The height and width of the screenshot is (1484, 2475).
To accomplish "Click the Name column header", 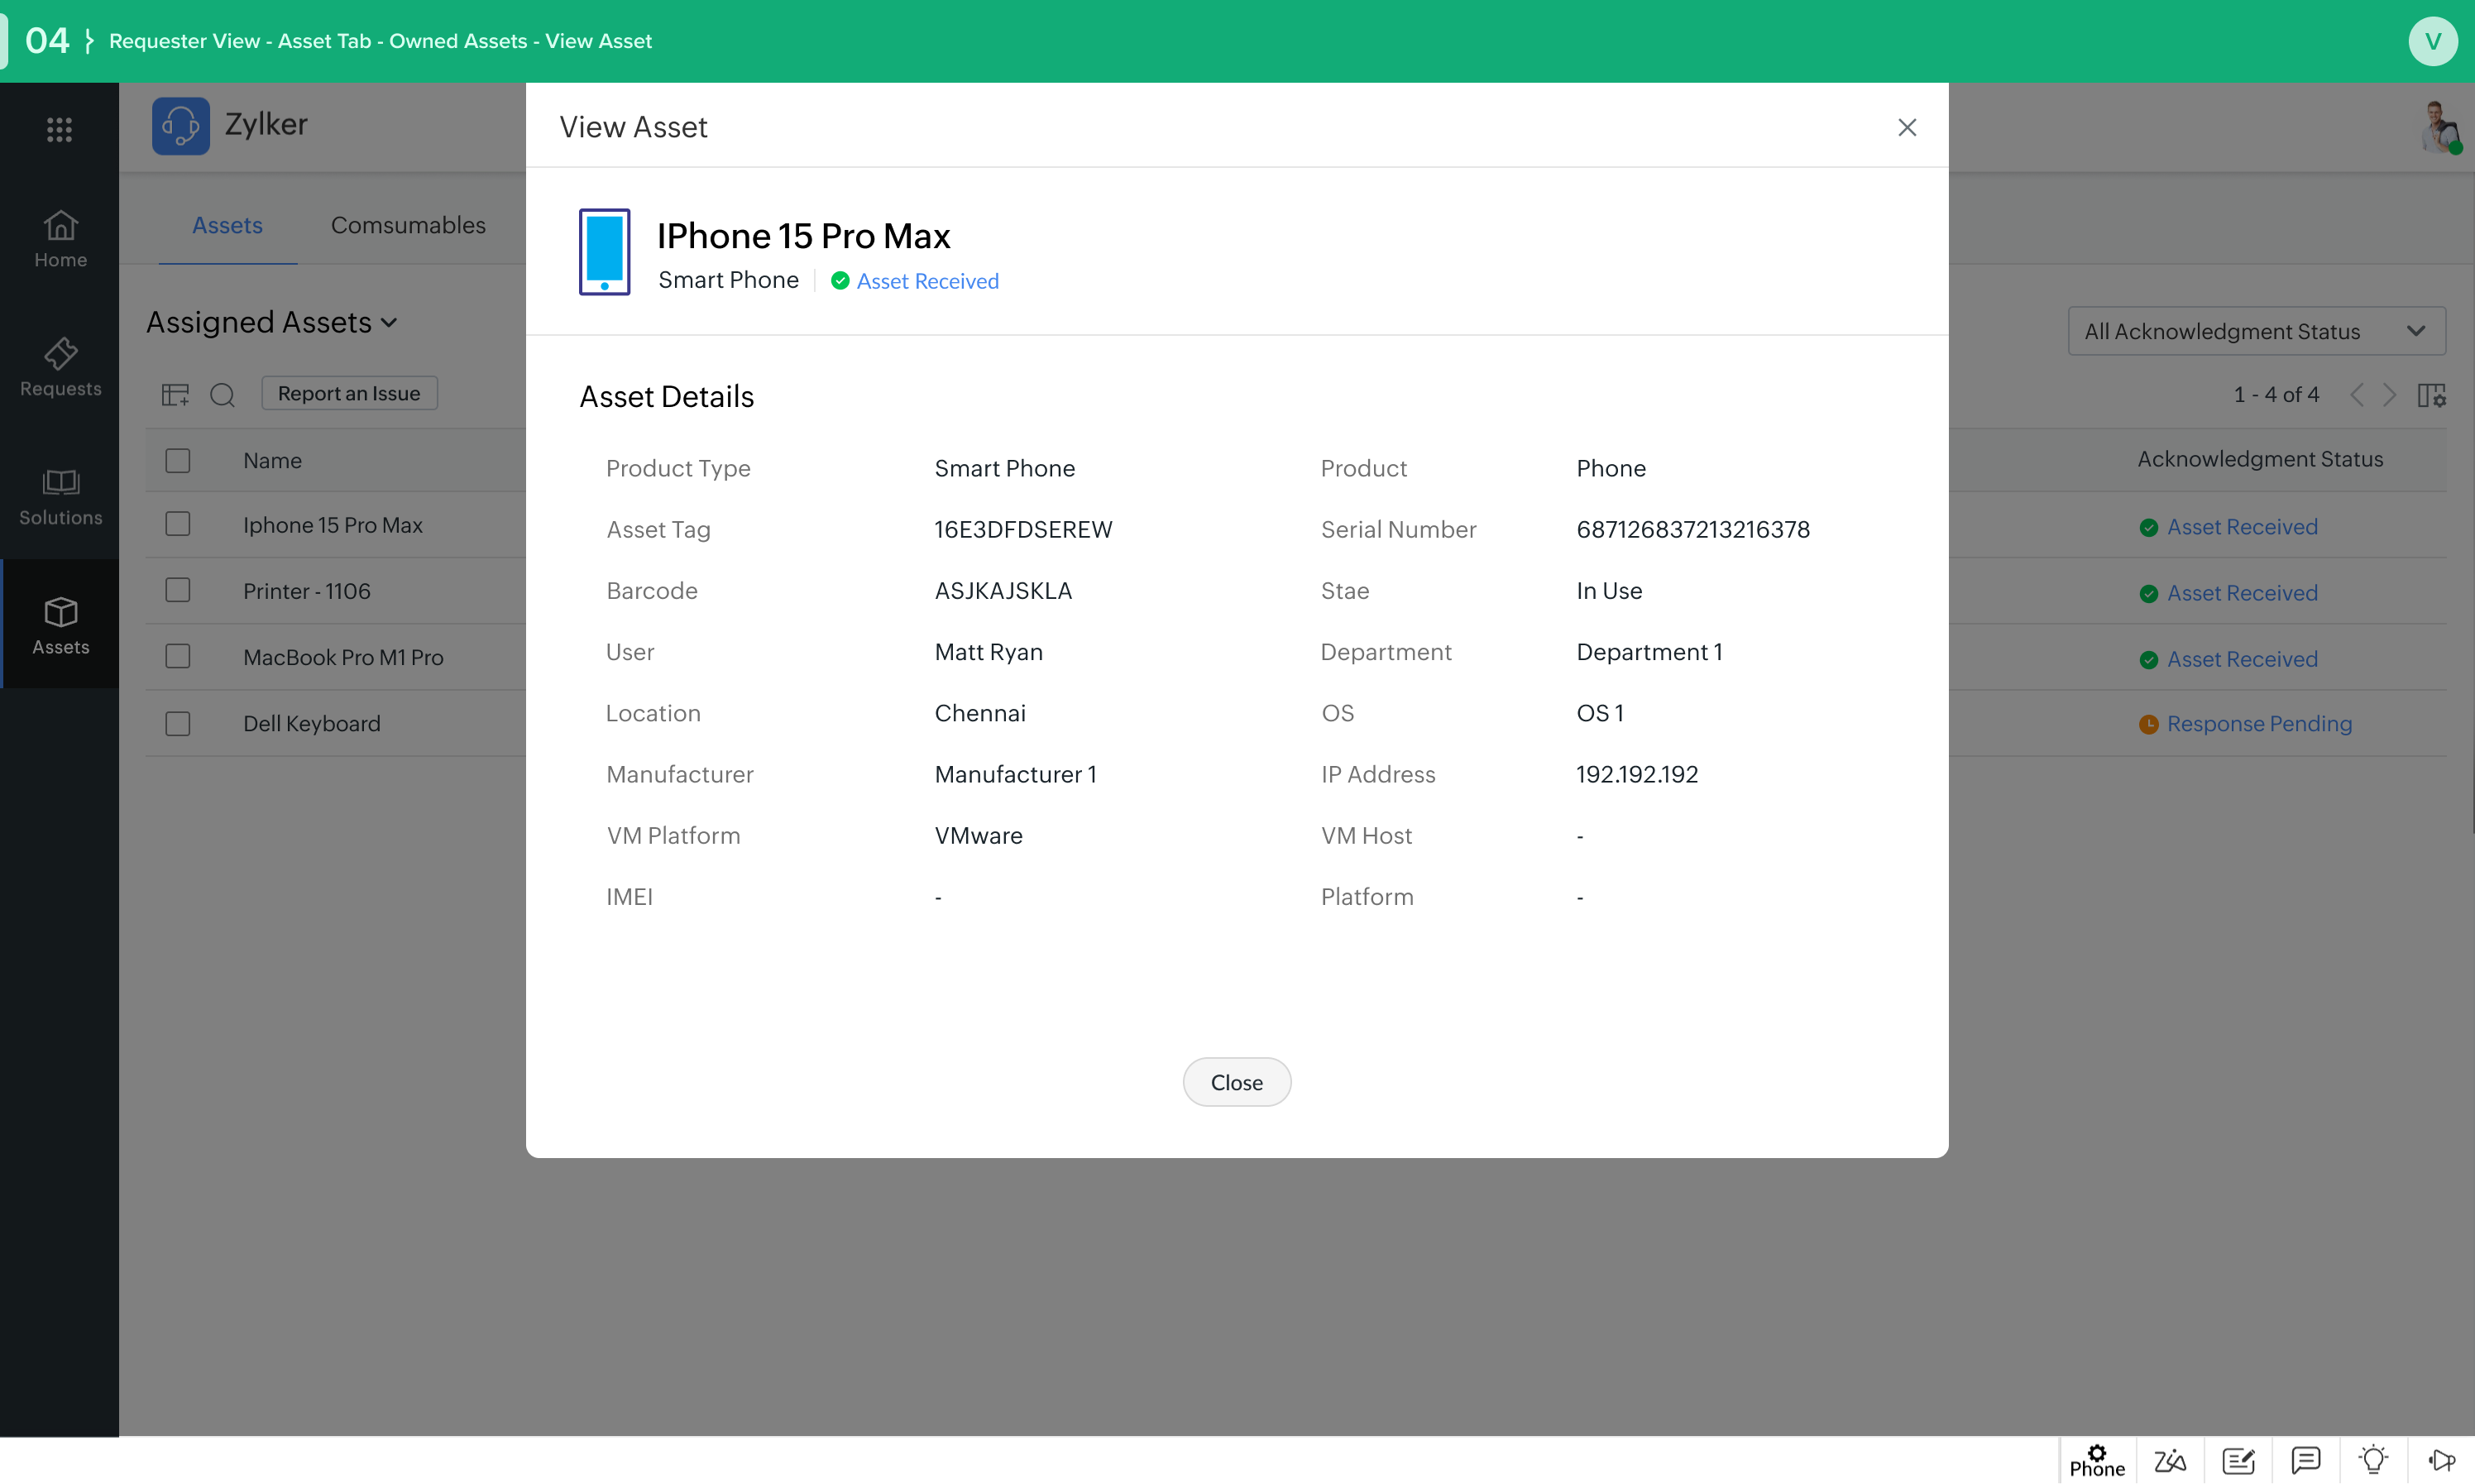I will click(x=272, y=460).
